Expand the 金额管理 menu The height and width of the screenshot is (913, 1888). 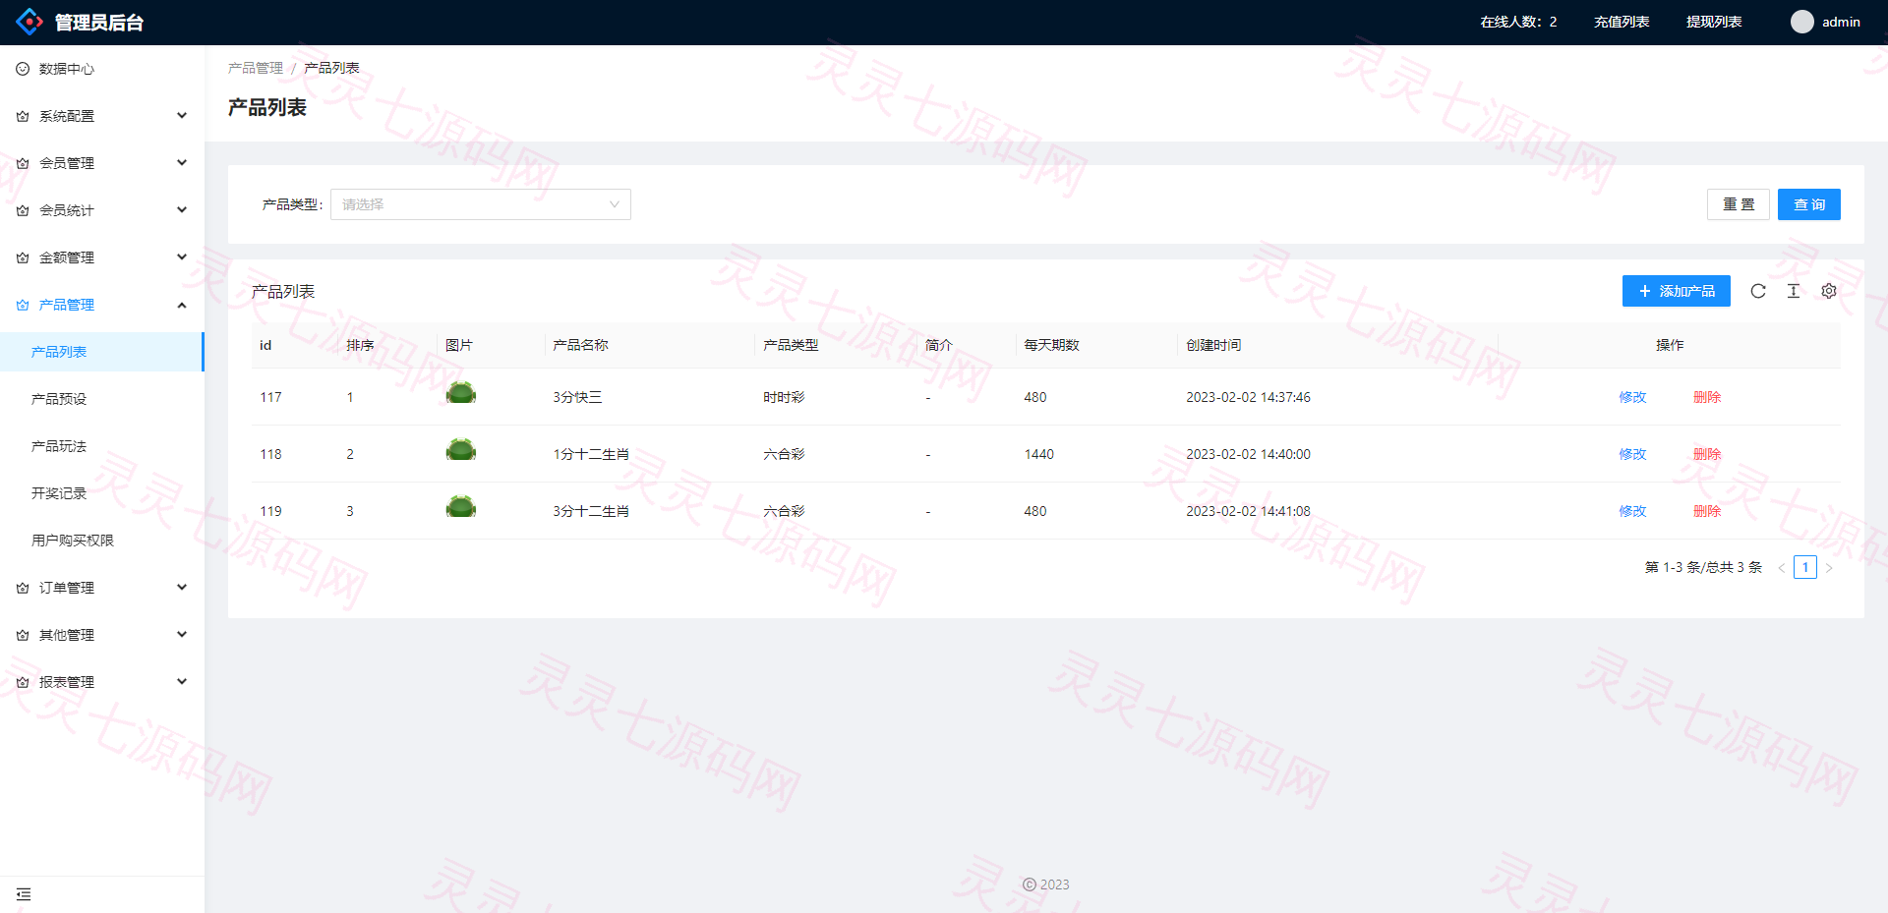(102, 257)
